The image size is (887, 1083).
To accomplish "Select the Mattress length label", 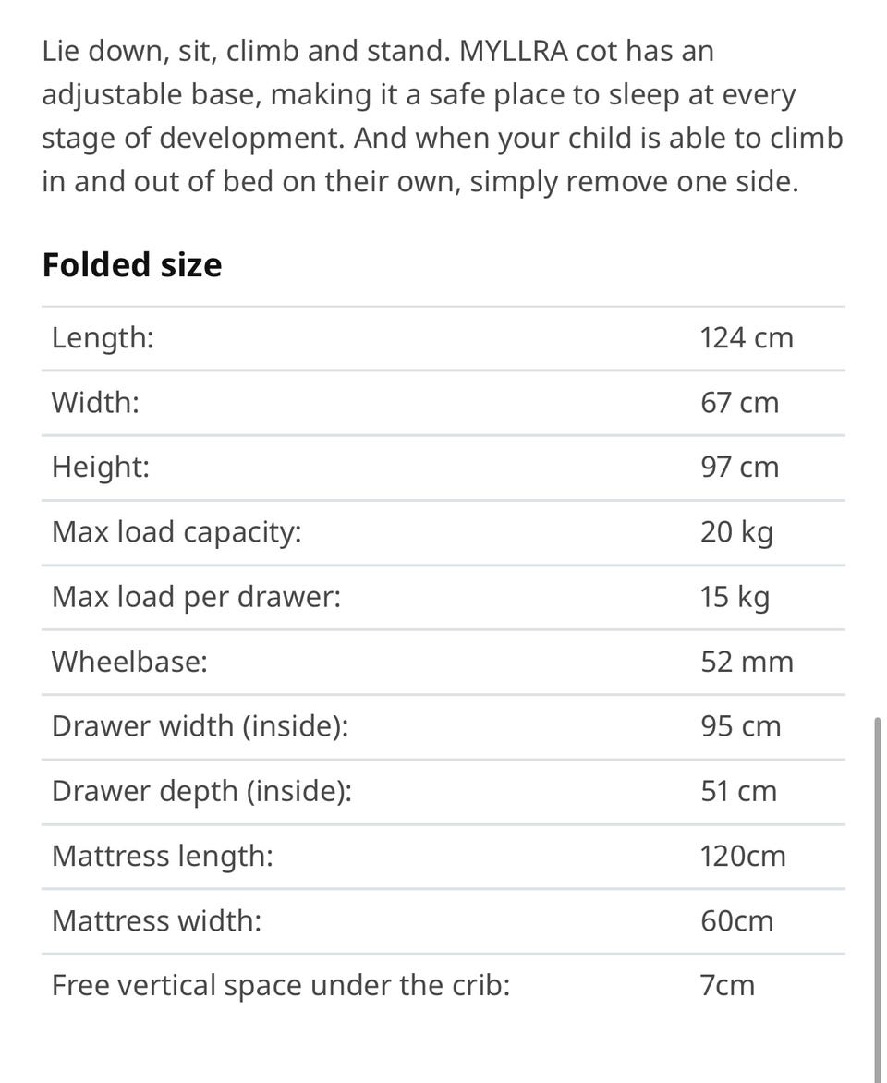I will tap(163, 856).
